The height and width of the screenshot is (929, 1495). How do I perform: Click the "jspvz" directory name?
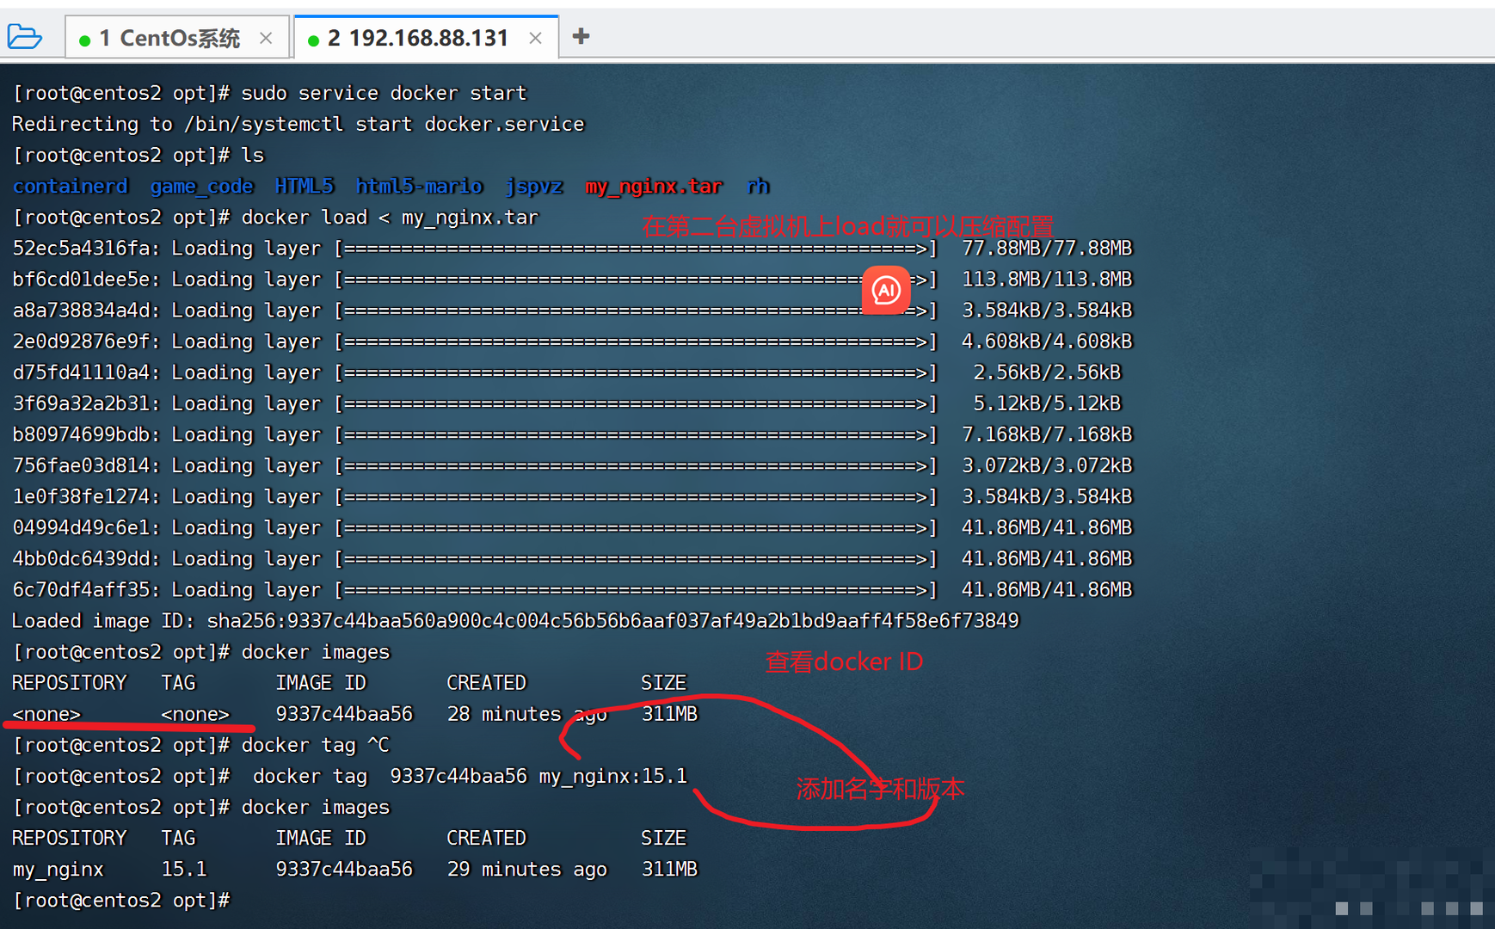[x=534, y=186]
